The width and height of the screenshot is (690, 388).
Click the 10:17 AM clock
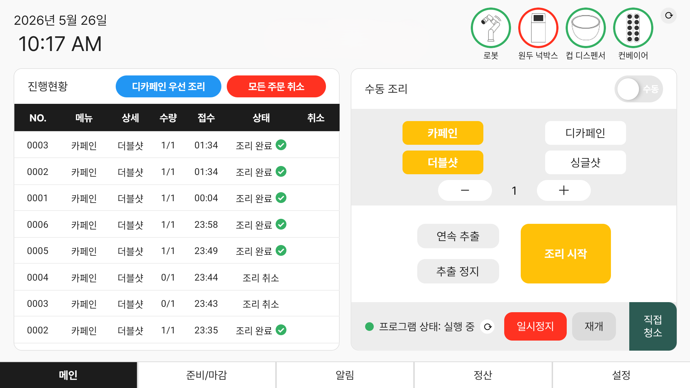60,44
